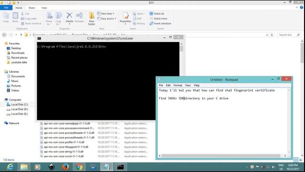Viewport: 305px width, 172px height.
Task: Select Pictures library in navigation pane
Action: 14,86
